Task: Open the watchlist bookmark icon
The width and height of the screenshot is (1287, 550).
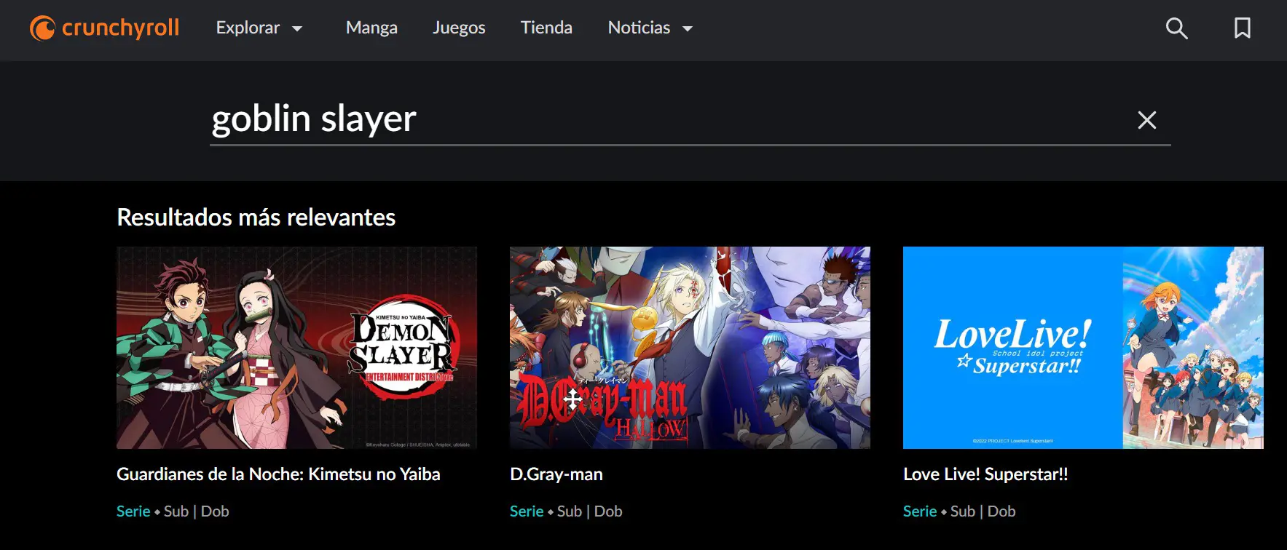Action: tap(1243, 28)
